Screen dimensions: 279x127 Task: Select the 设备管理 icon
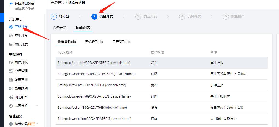coord(11,80)
